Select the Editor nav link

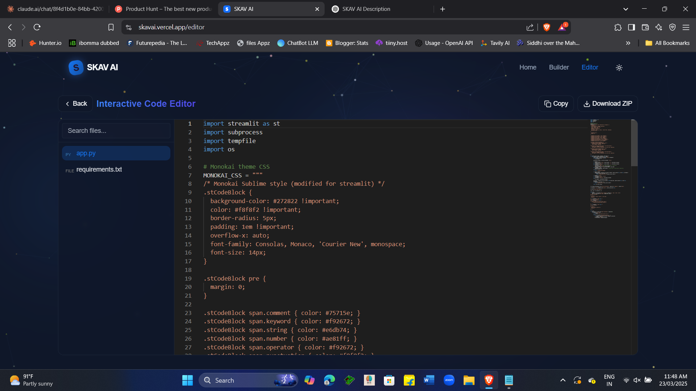click(x=590, y=67)
